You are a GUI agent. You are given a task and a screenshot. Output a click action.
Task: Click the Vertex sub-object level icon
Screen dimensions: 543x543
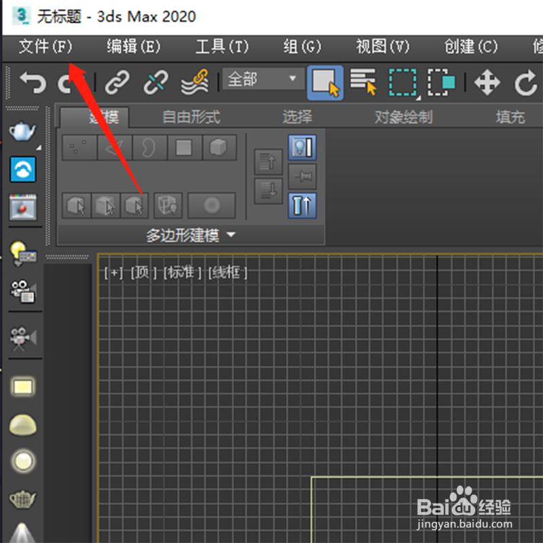click(79, 147)
